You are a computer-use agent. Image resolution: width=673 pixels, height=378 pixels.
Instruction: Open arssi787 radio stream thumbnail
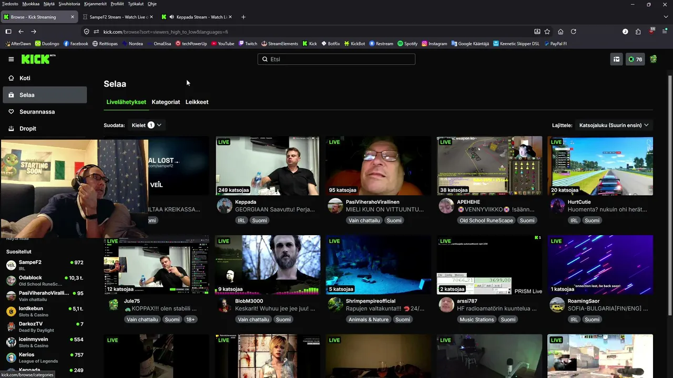click(490, 265)
